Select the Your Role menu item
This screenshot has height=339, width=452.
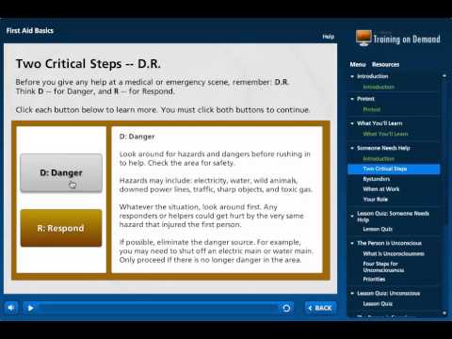click(x=375, y=200)
